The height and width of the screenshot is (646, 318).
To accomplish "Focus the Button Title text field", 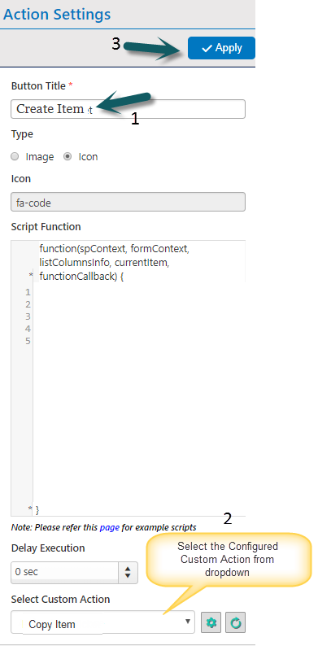I will 129,109.
